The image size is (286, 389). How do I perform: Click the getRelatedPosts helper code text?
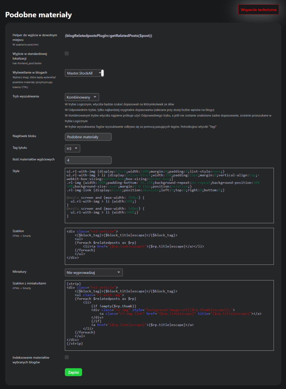(108, 36)
